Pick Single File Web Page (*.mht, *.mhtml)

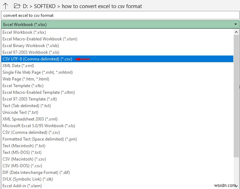tap(117, 72)
